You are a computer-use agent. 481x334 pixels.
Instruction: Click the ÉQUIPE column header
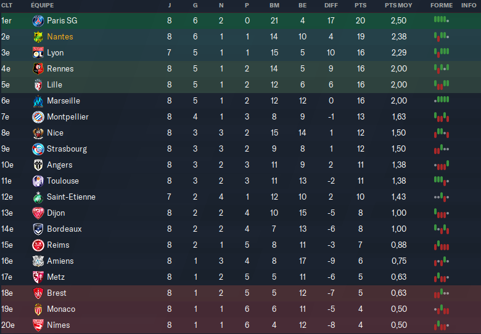(x=42, y=5)
